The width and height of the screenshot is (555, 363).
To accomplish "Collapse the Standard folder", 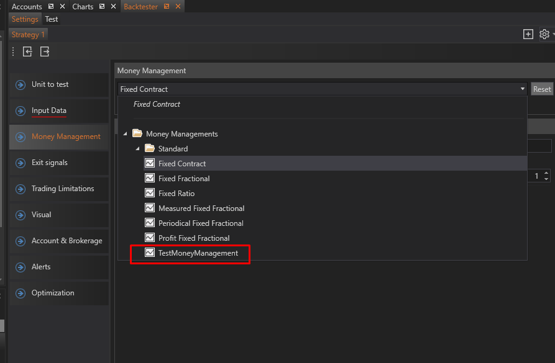I will pyautogui.click(x=138, y=149).
